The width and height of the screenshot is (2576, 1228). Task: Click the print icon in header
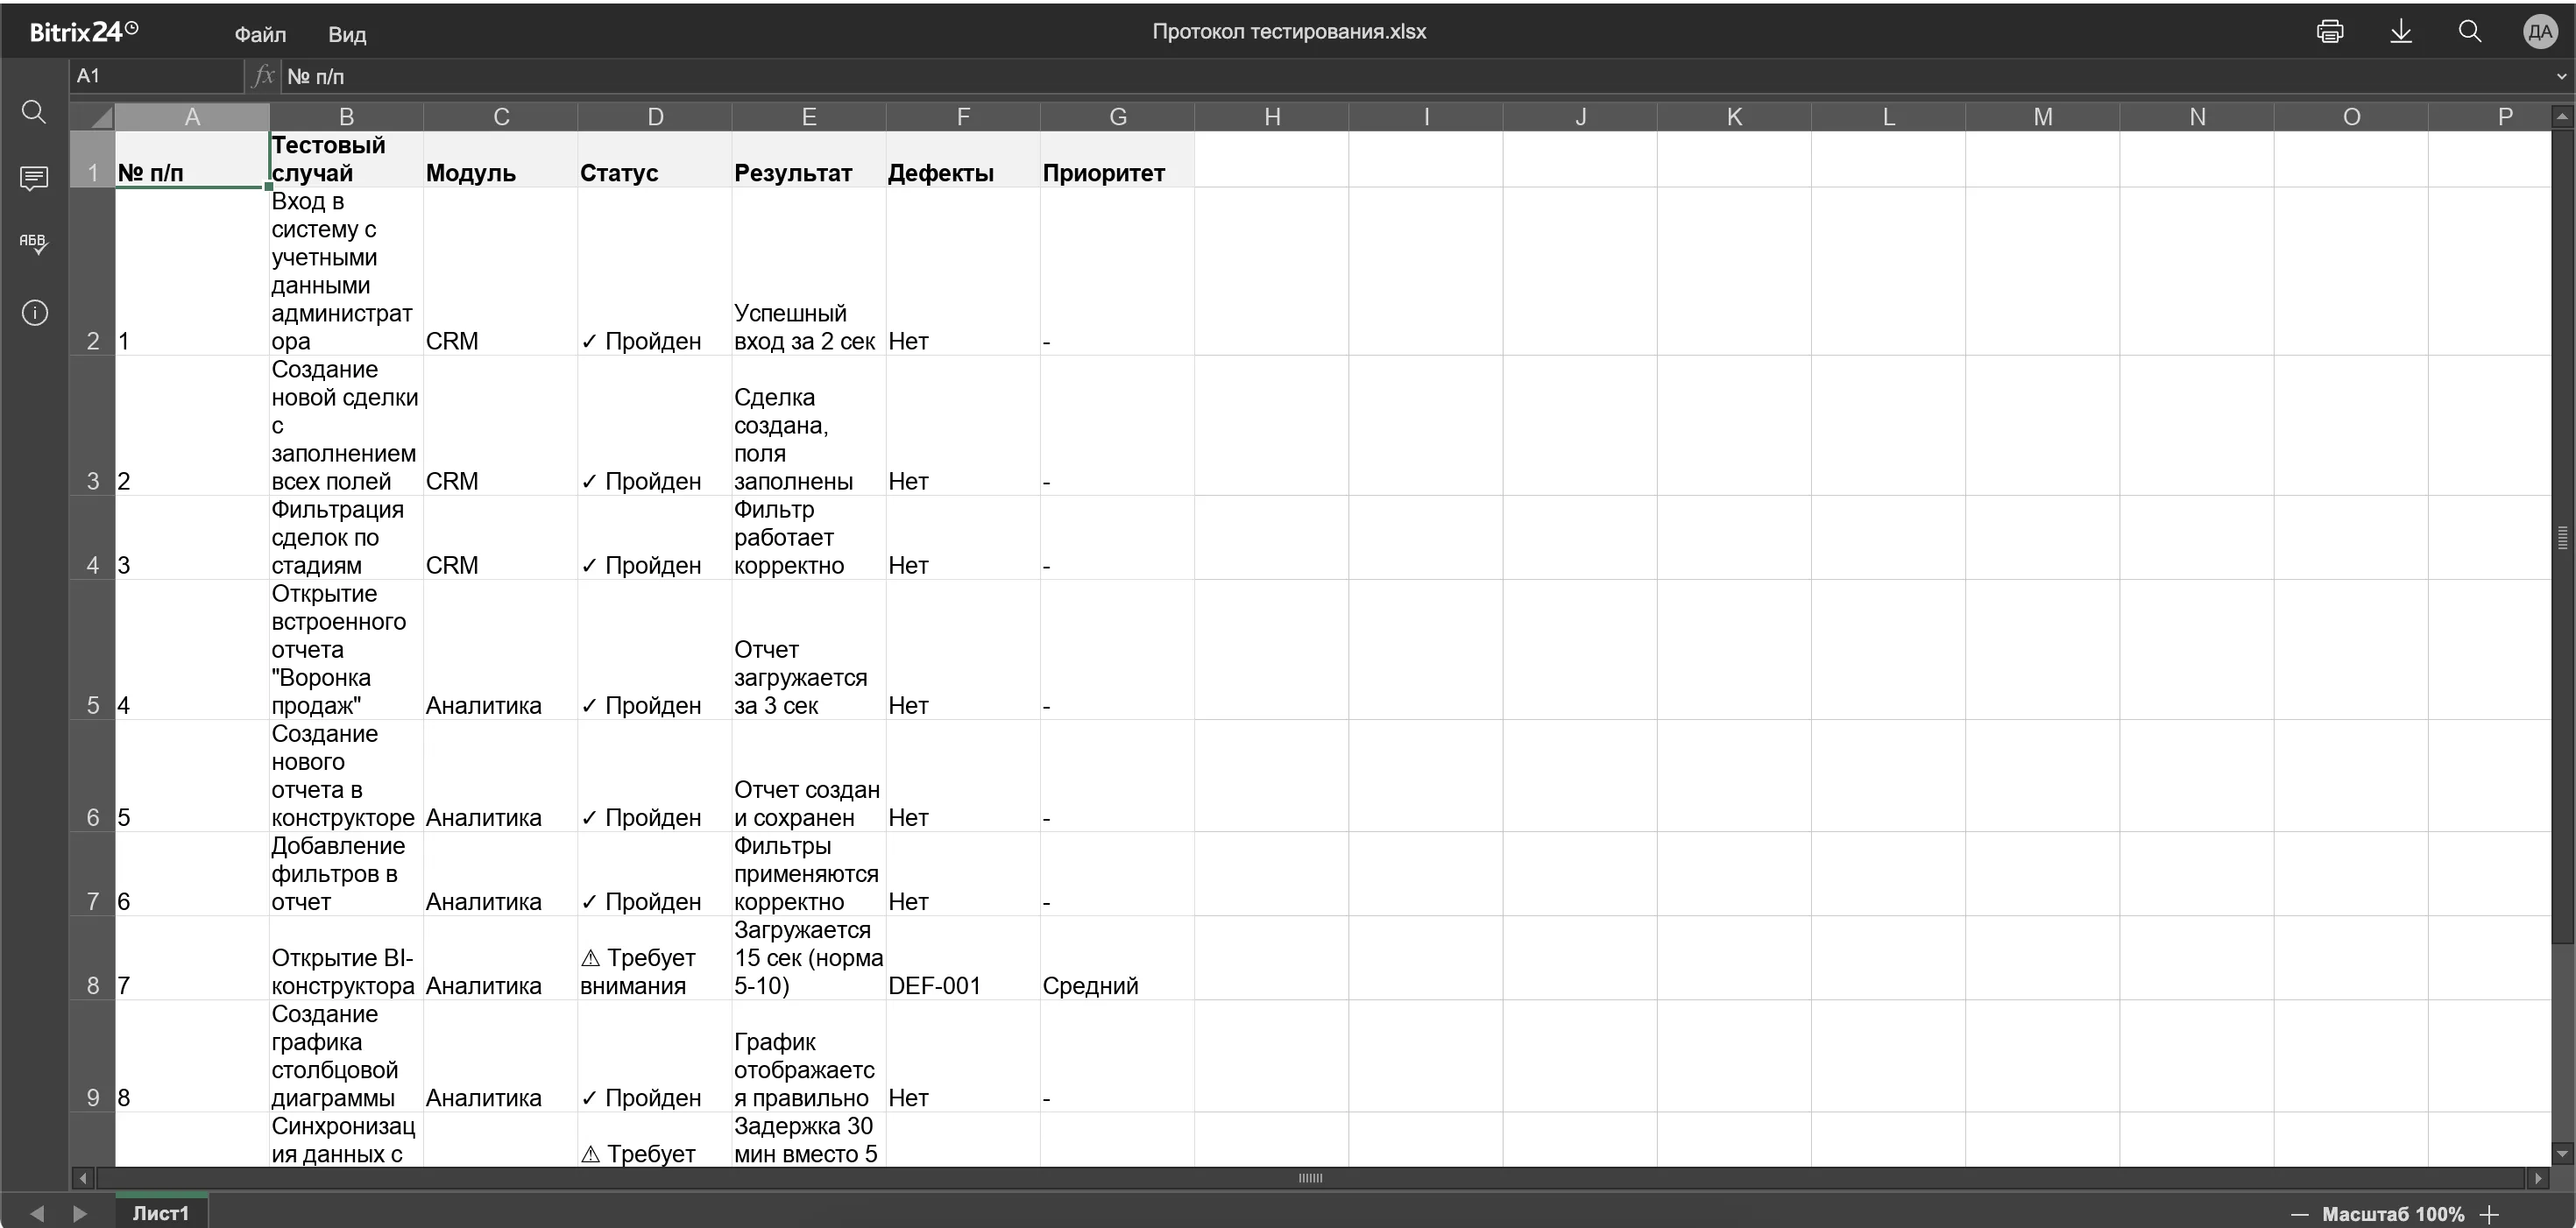2329,32
